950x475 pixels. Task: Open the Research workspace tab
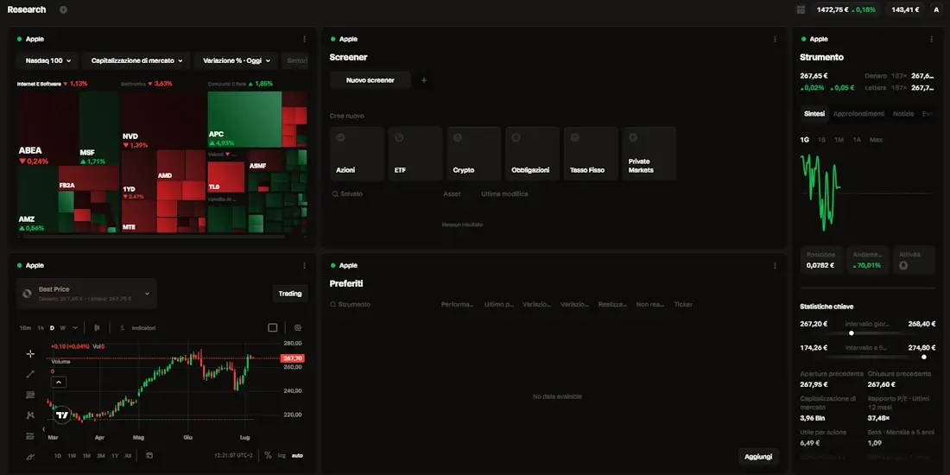[x=27, y=9]
